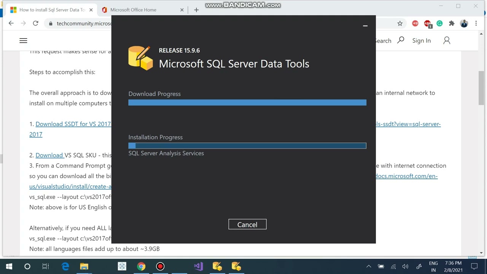
Task: Open the first SQL Server Data Tools taskbar icon
Action: 217,266
